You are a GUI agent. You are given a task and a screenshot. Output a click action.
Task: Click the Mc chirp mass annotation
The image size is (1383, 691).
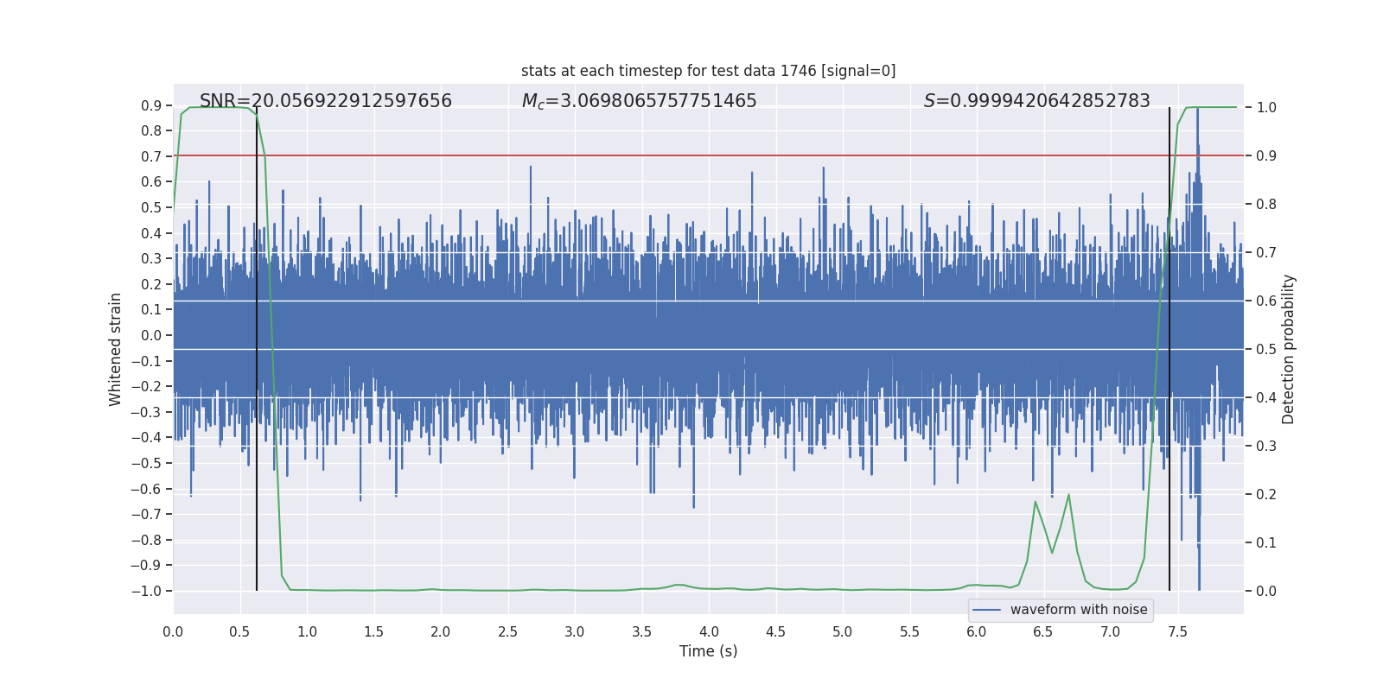pos(639,101)
